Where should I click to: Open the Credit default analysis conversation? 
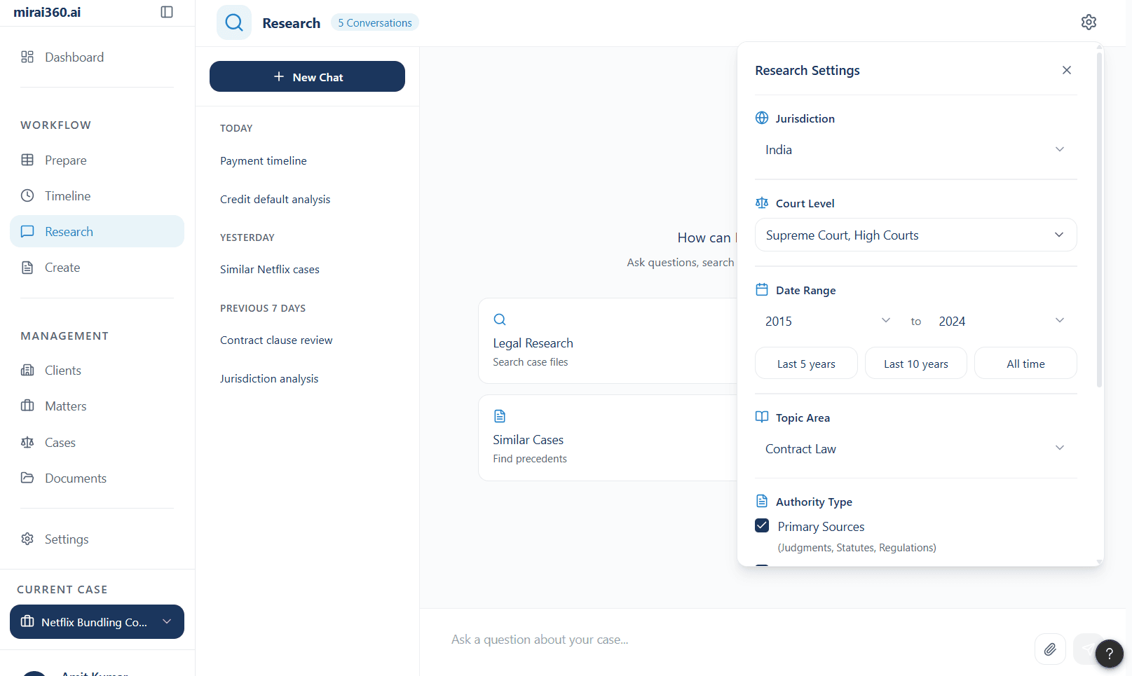(275, 200)
